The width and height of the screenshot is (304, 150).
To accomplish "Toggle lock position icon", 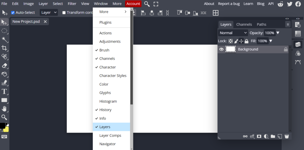I will (241, 41).
